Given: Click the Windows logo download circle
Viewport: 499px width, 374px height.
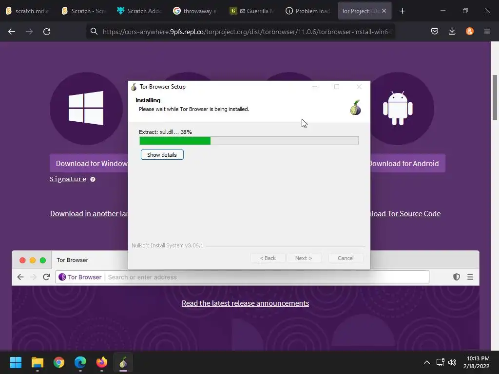Looking at the screenshot, I should tap(86, 109).
